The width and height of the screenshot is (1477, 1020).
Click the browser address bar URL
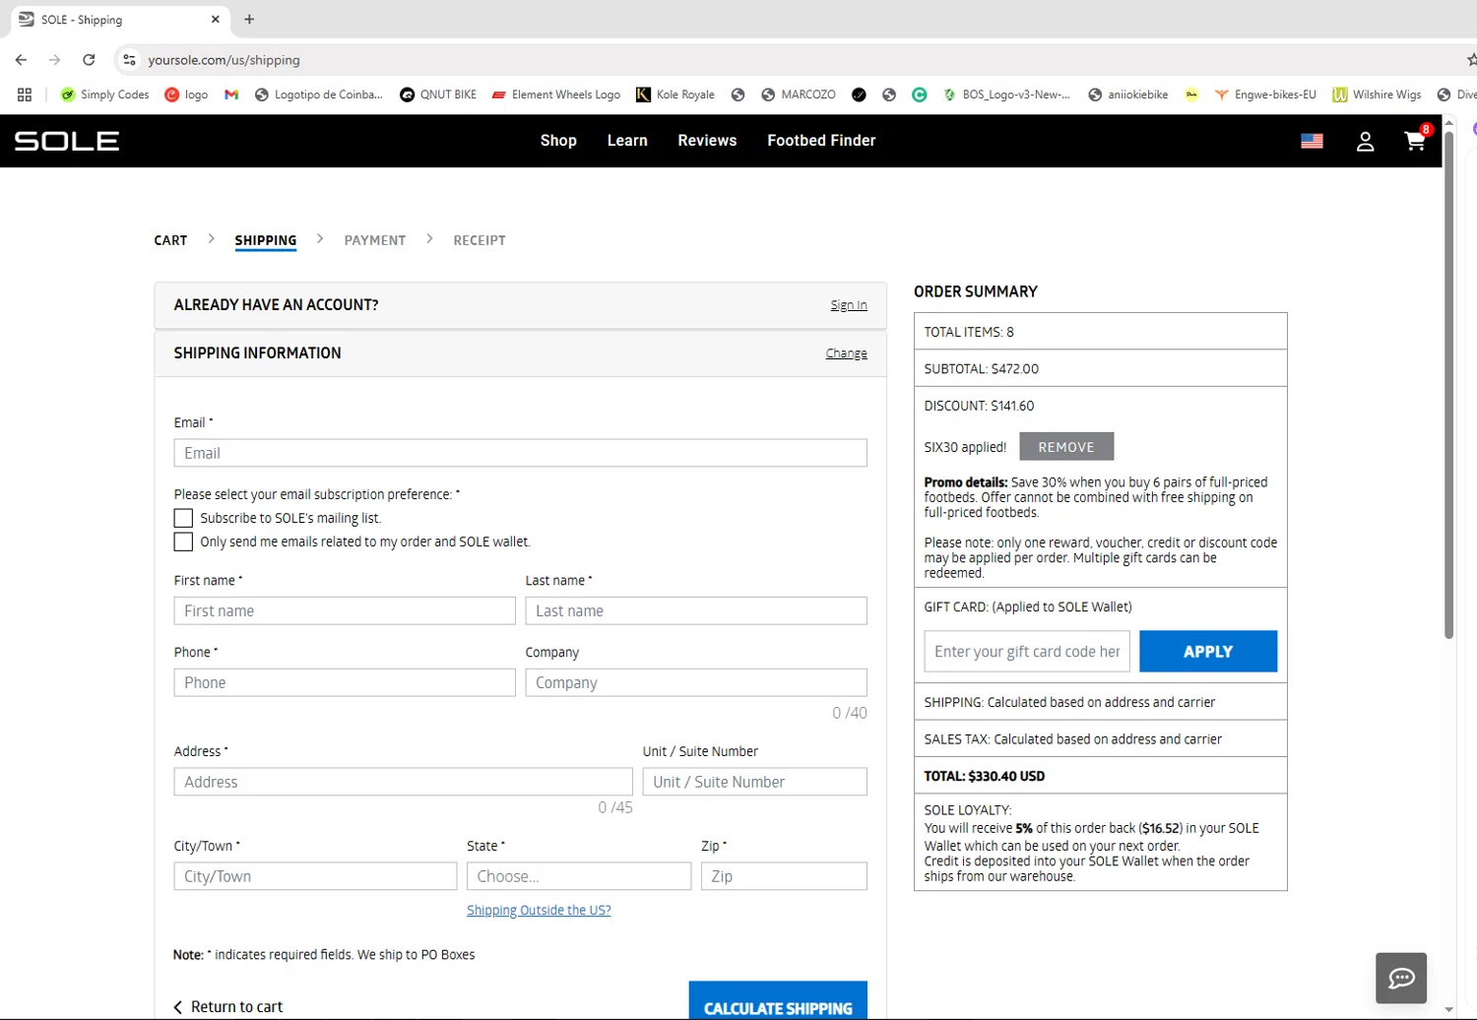[224, 60]
